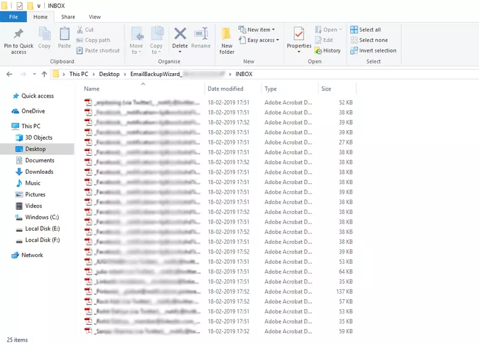Open Music in navigation pane
This screenshot has height=344, width=479.
[28, 183]
